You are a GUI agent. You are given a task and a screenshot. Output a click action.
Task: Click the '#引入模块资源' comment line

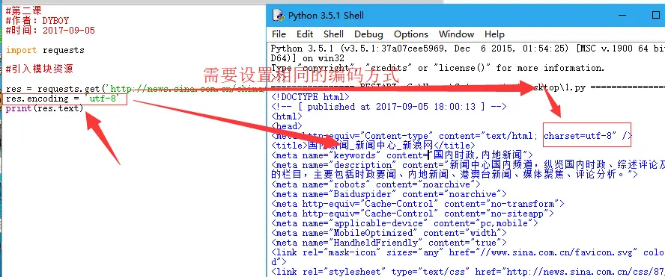(40, 69)
